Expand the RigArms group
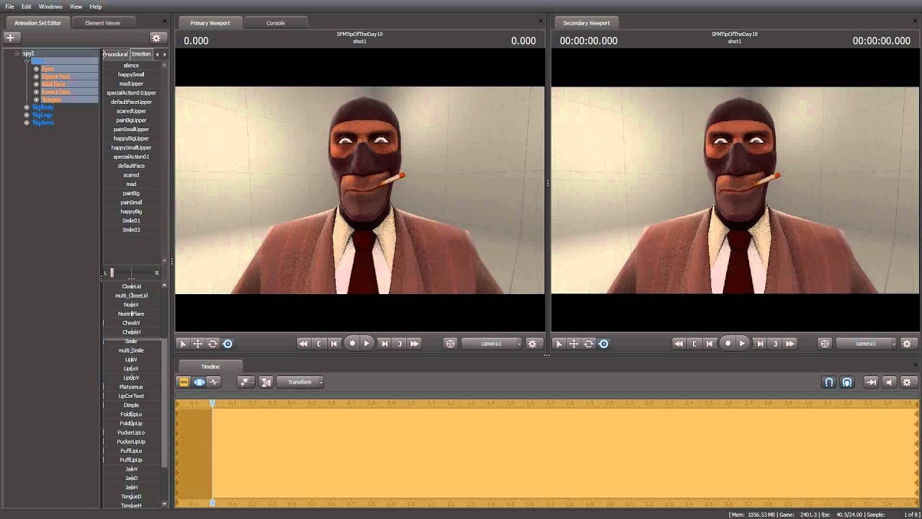 [x=27, y=123]
